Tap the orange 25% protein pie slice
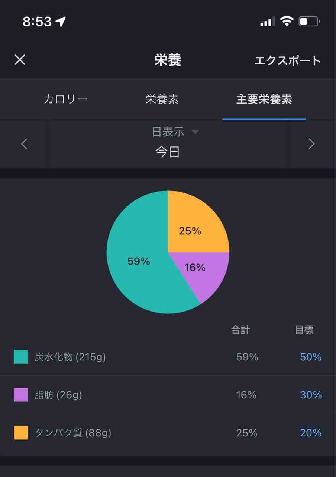Image resolution: width=336 pixels, height=477 pixels. pos(190,231)
